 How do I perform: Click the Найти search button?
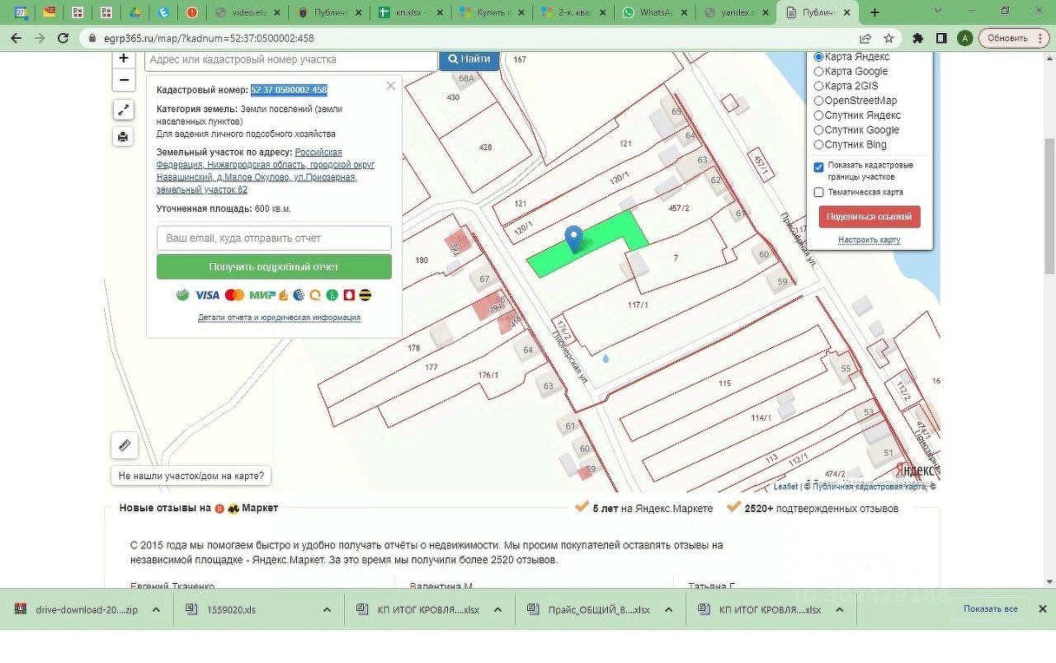point(469,59)
